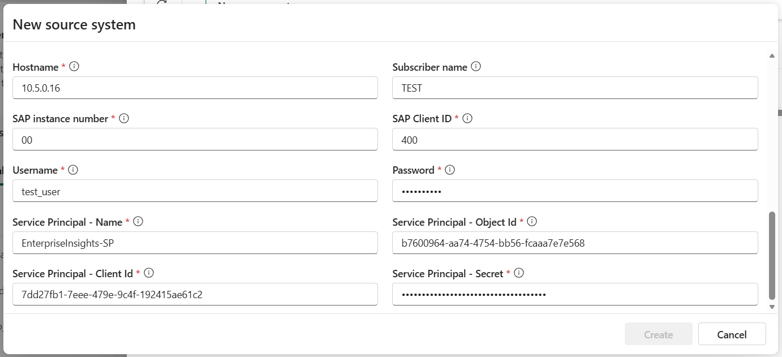
Task: Select the SAP instance number field
Action: click(x=195, y=140)
